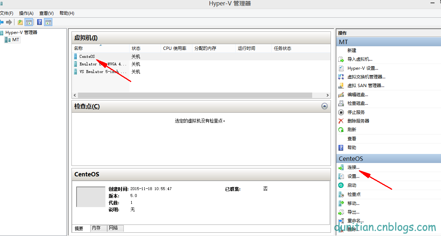Click the CenteOS section header in actions pane
The image size is (441, 236).
389,158
